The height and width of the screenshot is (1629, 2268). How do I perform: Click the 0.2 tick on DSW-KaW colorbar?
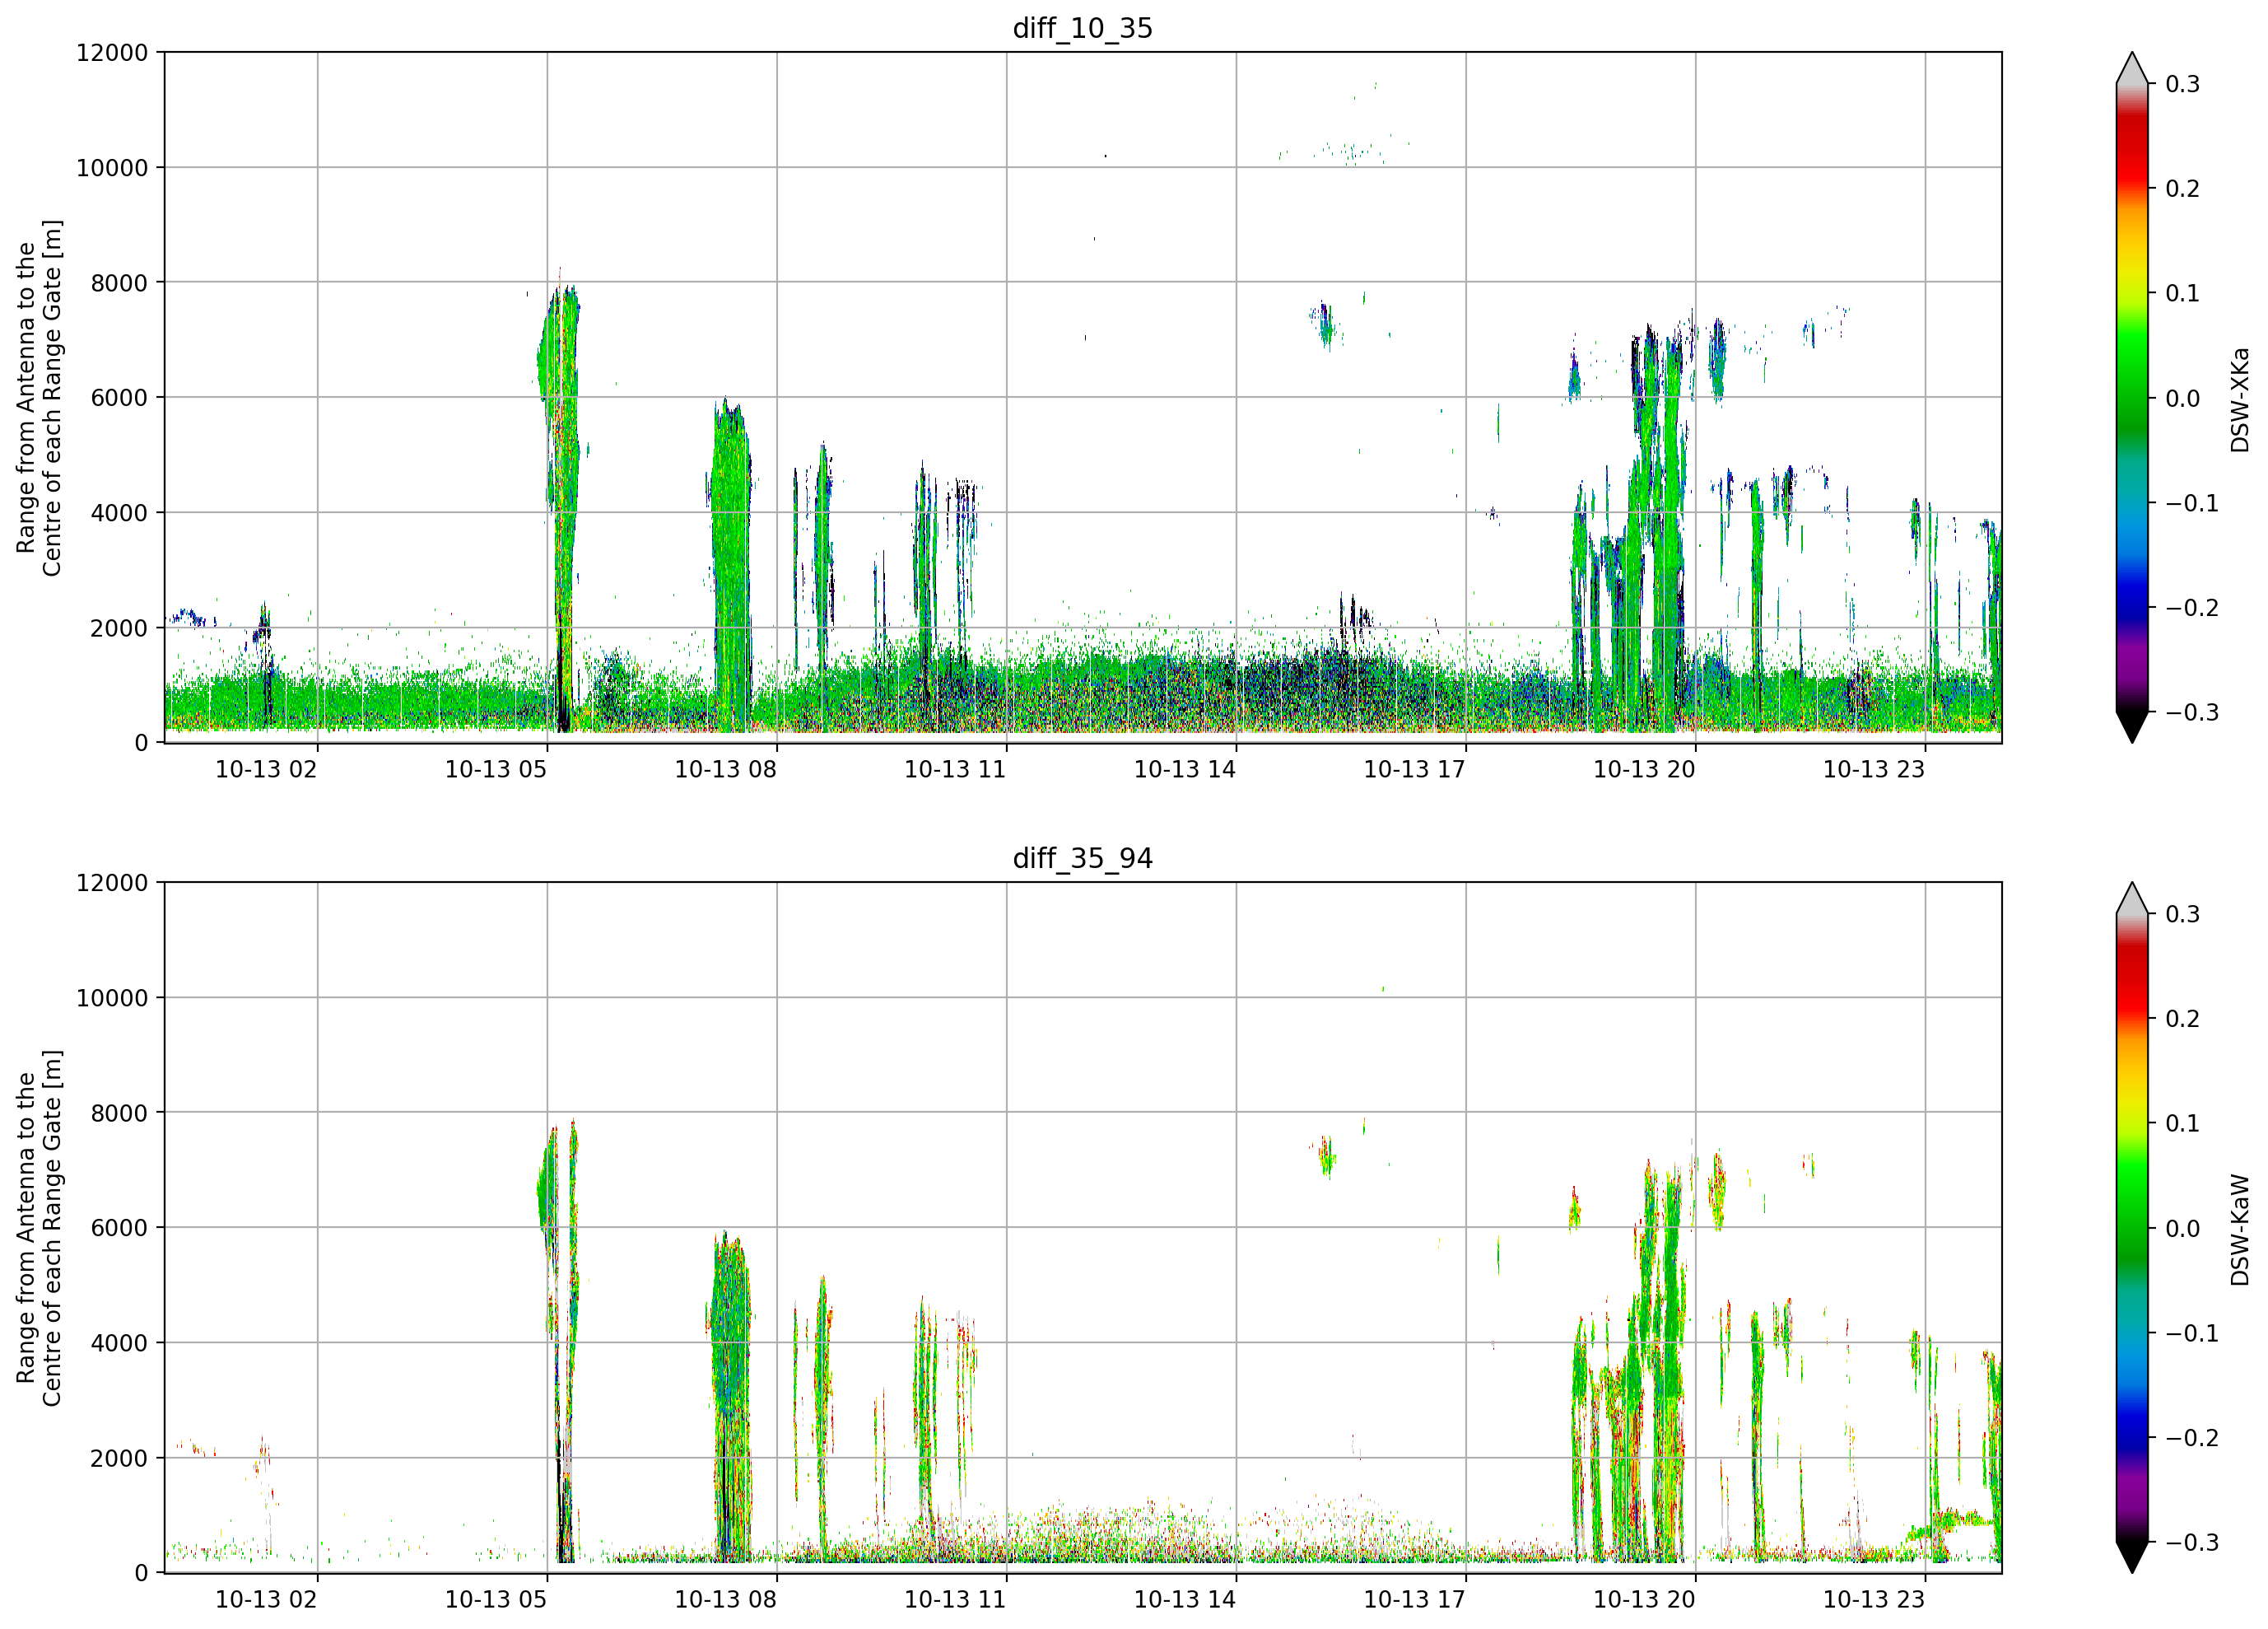(x=2183, y=1019)
